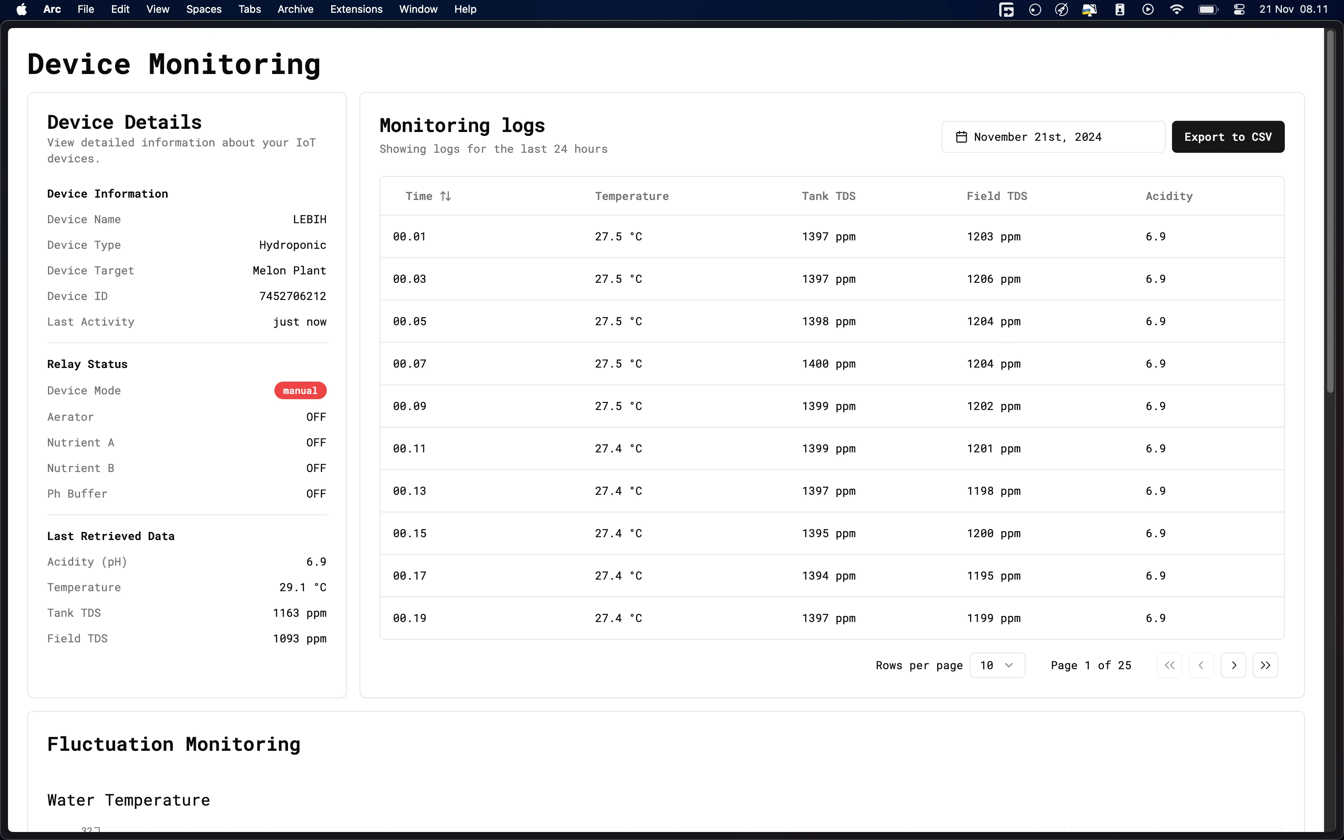Click the Acidity column header
The image size is (1344, 840).
tap(1169, 196)
